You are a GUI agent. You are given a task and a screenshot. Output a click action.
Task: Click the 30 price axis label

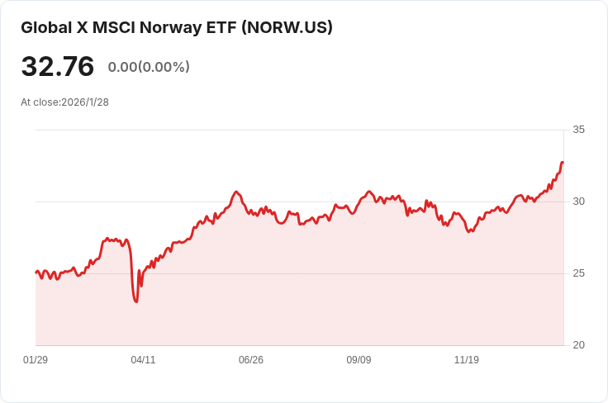point(578,201)
